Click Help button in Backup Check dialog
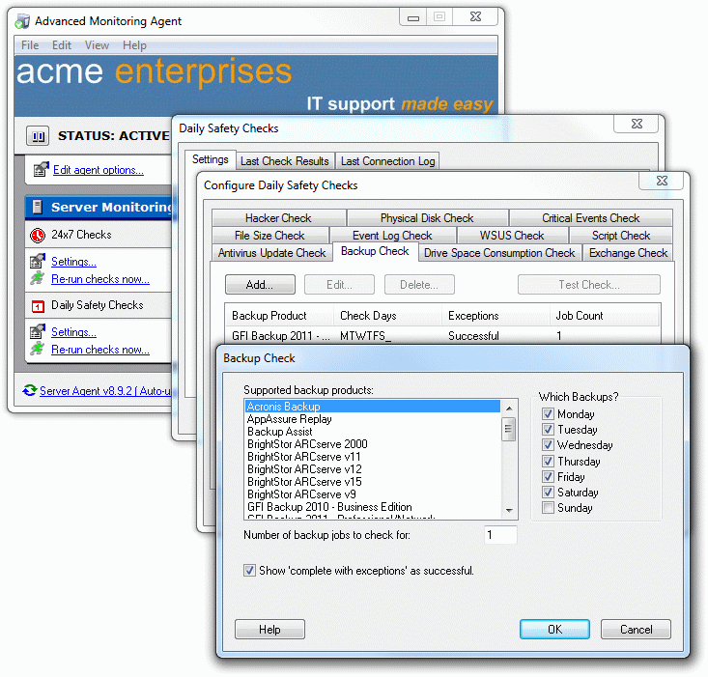This screenshot has width=708, height=677. [269, 629]
